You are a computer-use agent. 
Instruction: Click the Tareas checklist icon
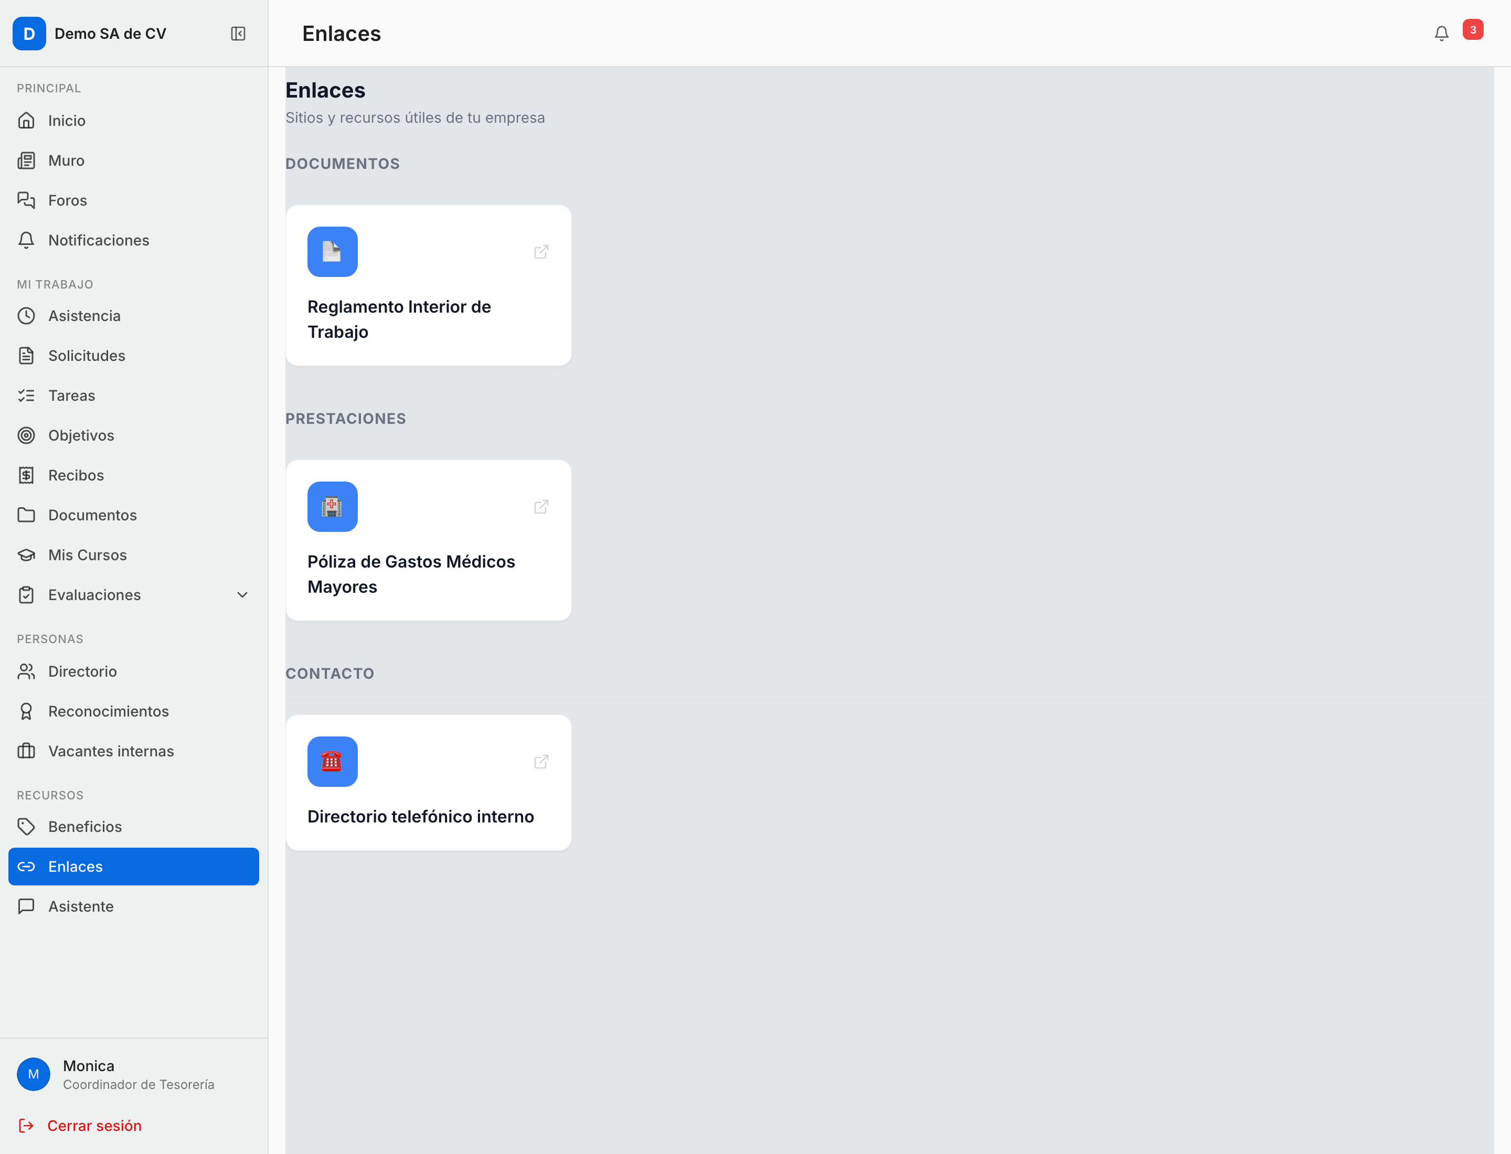(x=26, y=396)
